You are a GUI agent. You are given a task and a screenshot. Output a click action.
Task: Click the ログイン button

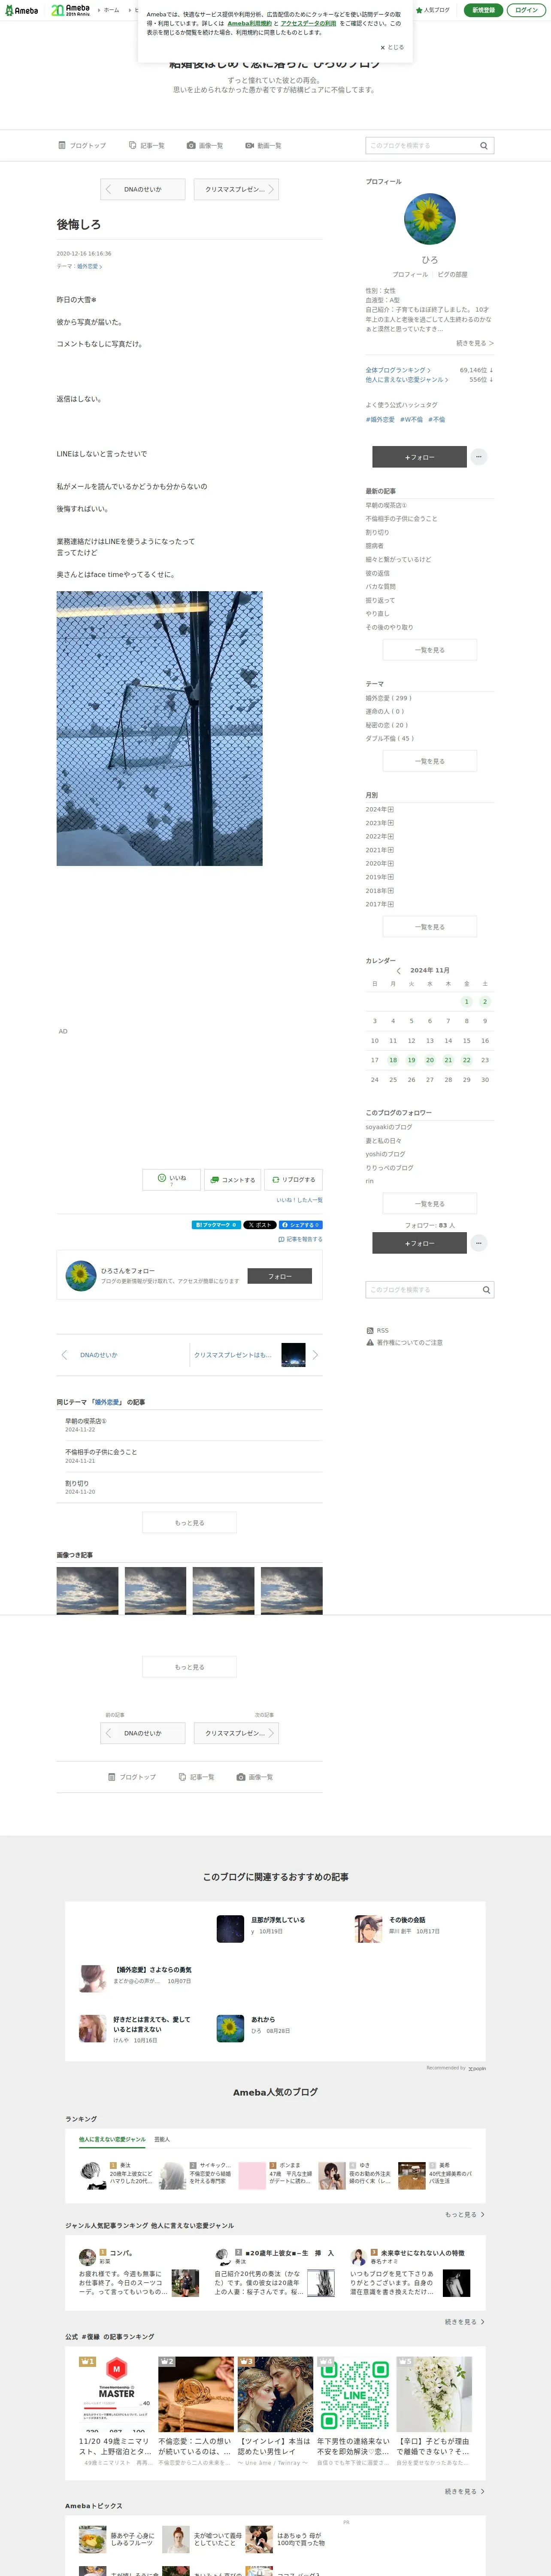click(526, 10)
